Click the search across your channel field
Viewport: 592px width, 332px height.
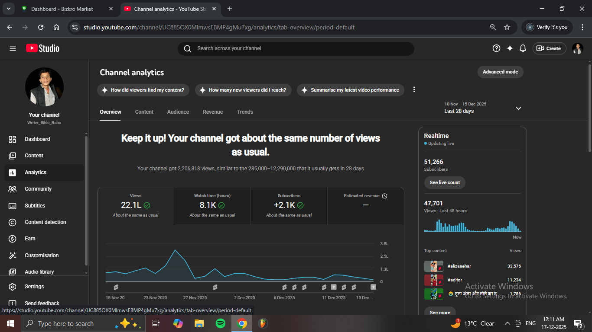[296, 48]
